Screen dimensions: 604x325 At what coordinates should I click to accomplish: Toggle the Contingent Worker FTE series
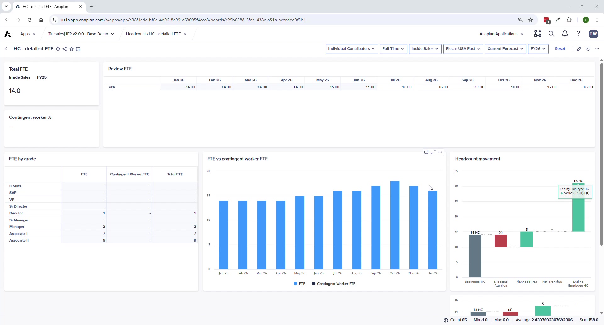(333, 283)
